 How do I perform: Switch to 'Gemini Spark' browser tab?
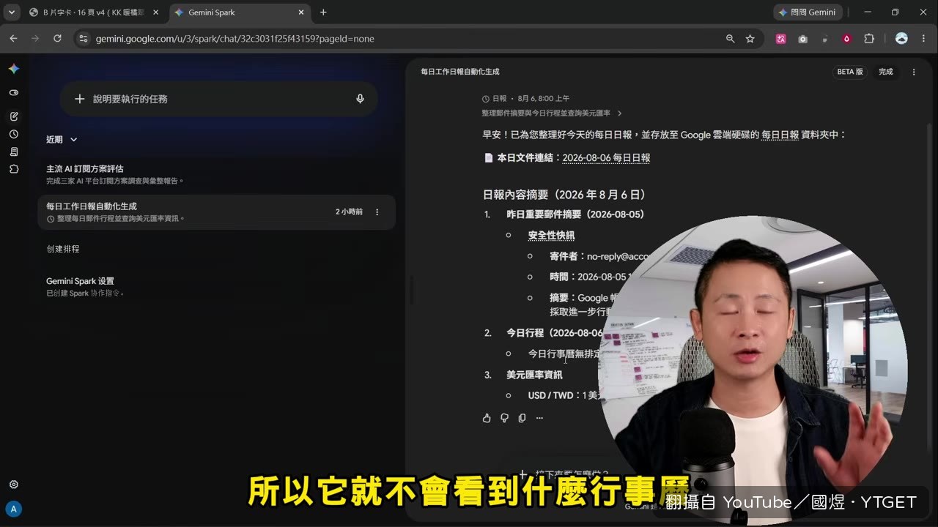[239, 12]
